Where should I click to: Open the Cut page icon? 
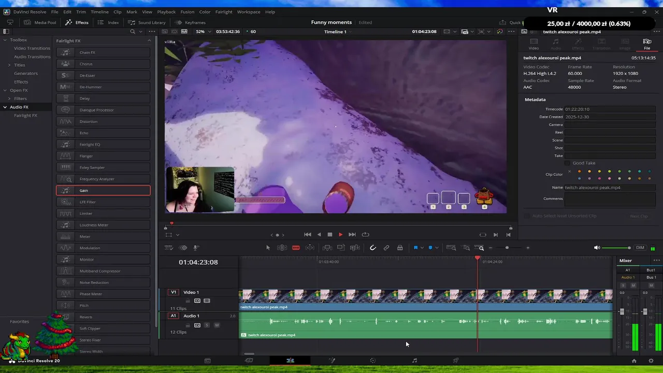click(x=249, y=361)
